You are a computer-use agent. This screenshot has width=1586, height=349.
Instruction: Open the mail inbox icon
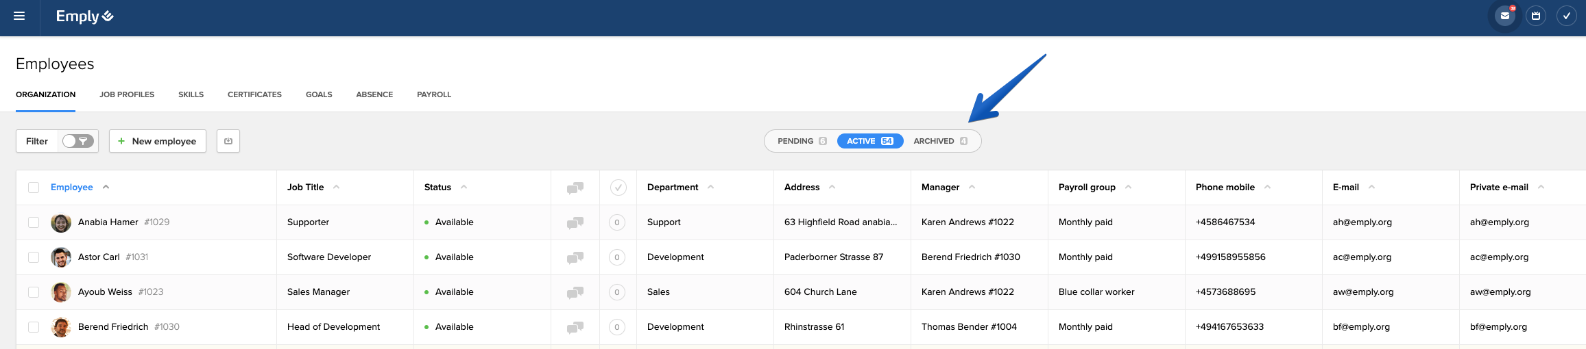pyautogui.click(x=1504, y=16)
